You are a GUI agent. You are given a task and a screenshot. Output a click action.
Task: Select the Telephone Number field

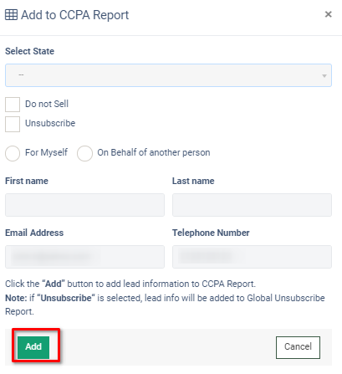coord(252,257)
